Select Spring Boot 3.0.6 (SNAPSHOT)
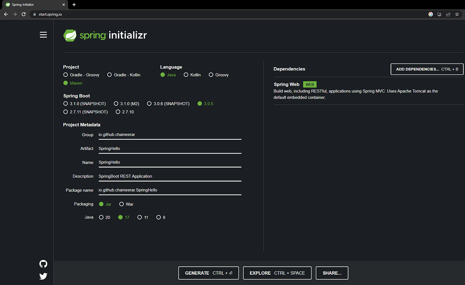Image resolution: width=465 pixels, height=285 pixels. (x=168, y=104)
